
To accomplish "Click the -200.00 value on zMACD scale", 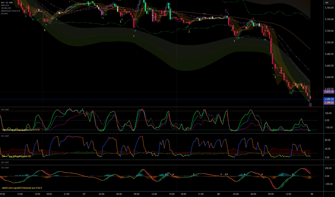I will pyautogui.click(x=328, y=184).
